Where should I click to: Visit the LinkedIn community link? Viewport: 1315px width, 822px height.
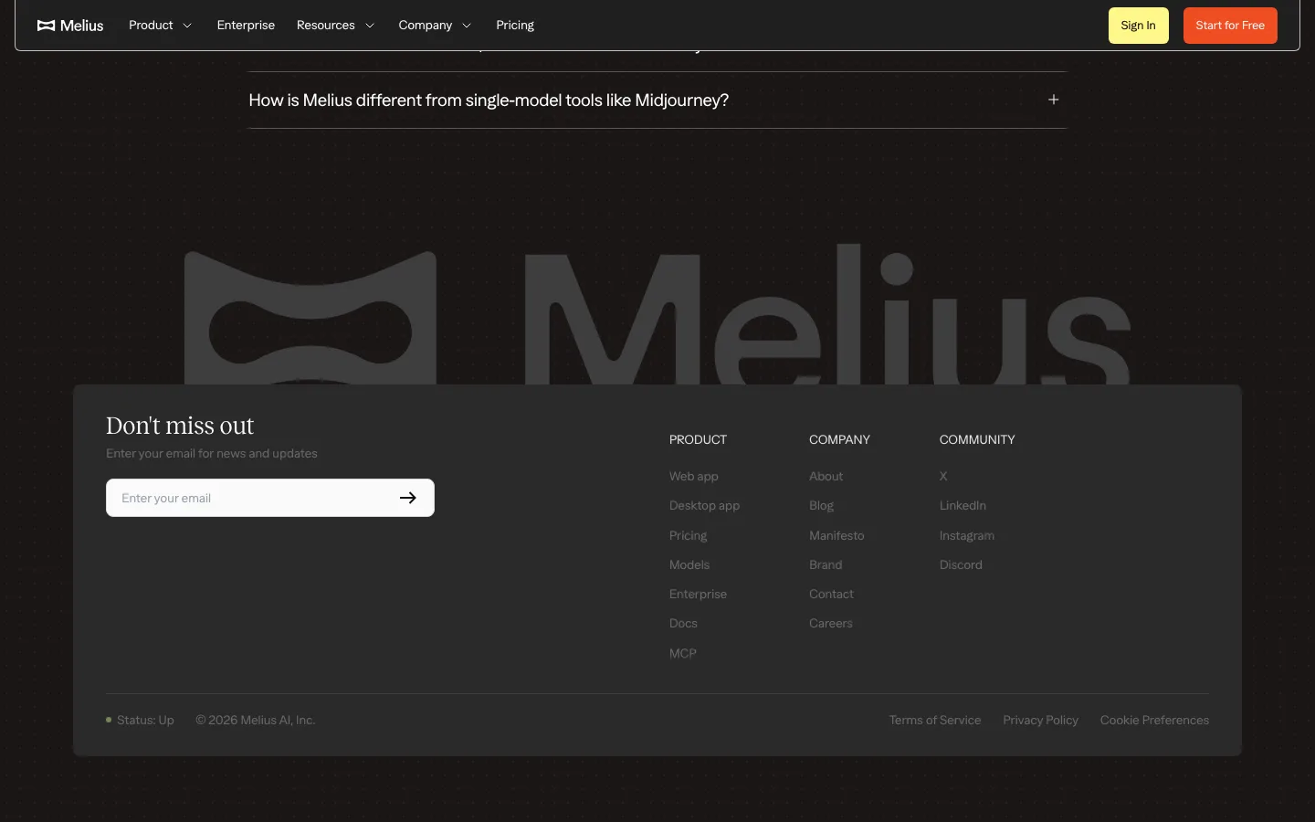click(963, 505)
